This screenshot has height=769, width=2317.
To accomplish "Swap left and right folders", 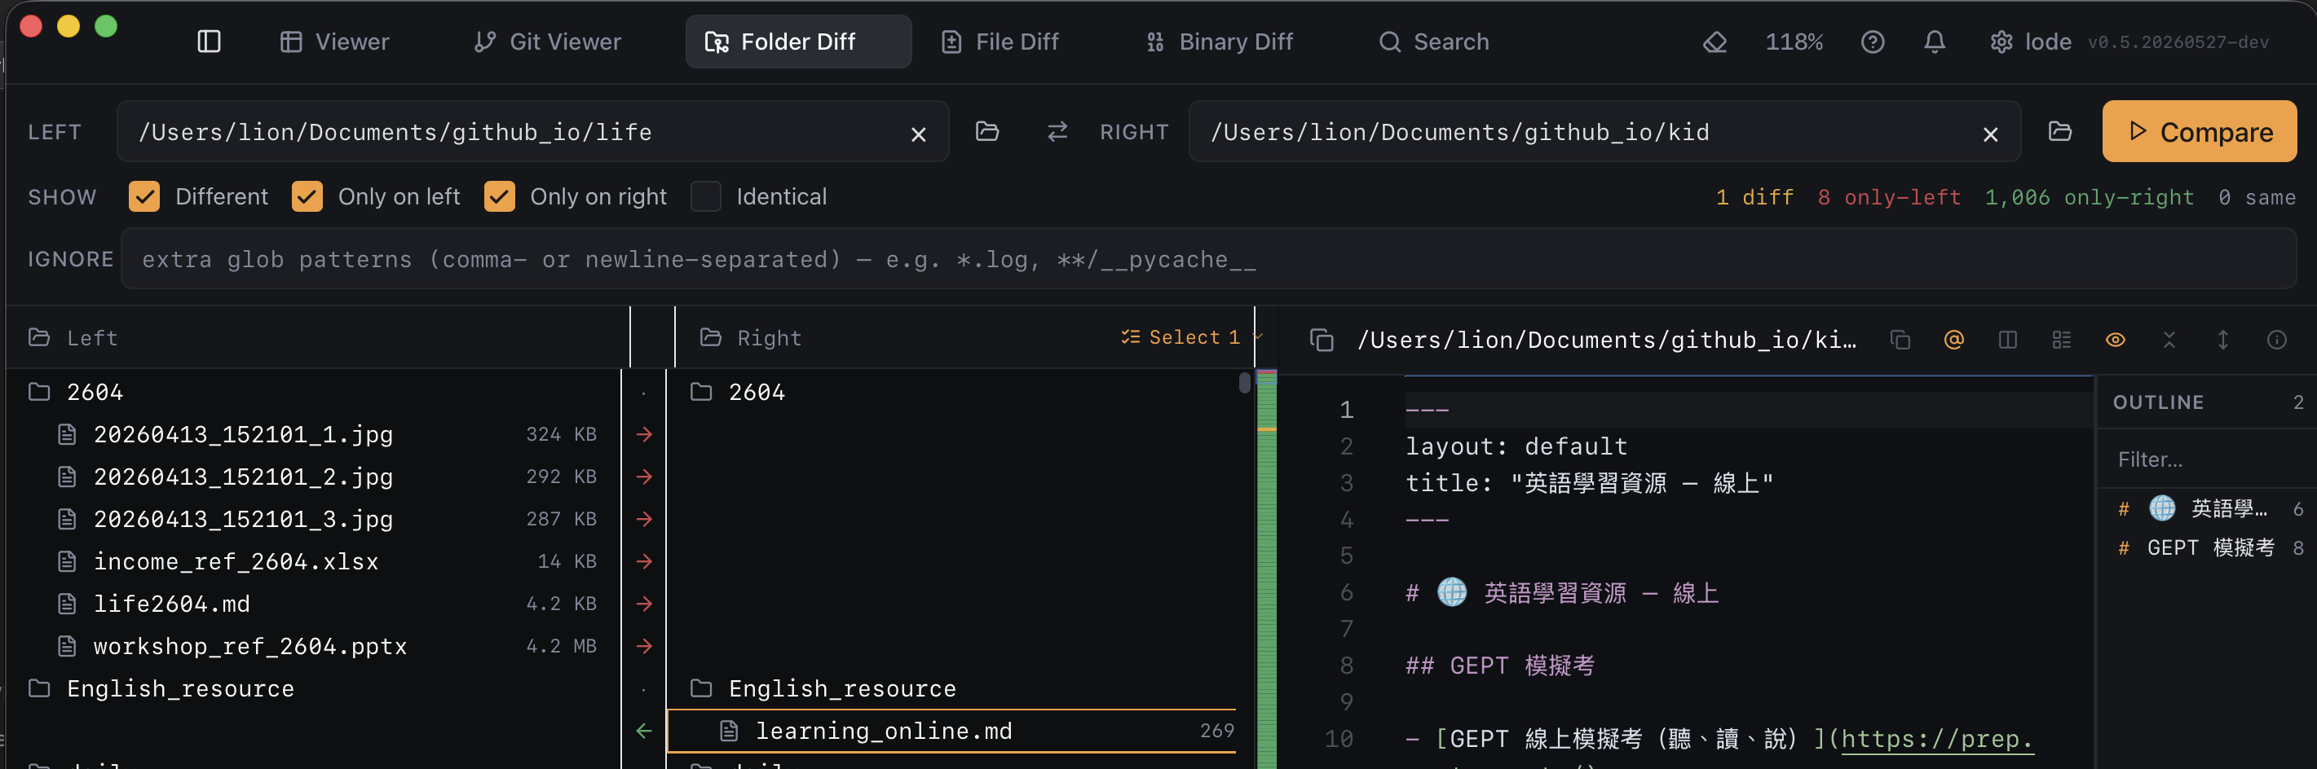I will tap(1057, 131).
